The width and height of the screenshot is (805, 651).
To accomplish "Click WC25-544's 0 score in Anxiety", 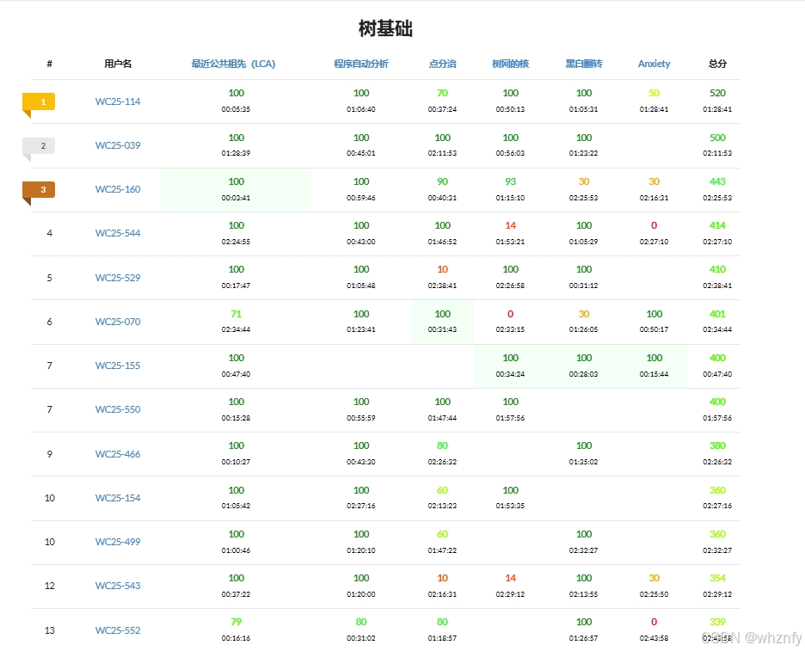I will [x=654, y=225].
